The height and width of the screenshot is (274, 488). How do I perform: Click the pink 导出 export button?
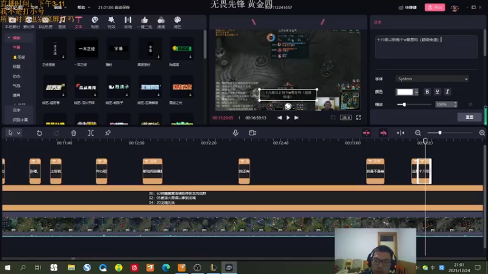click(435, 7)
